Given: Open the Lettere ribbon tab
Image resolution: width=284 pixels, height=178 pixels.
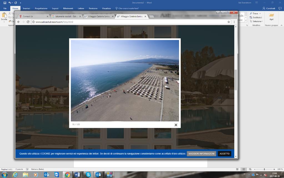Looking at the screenshot, I should click(x=81, y=8).
